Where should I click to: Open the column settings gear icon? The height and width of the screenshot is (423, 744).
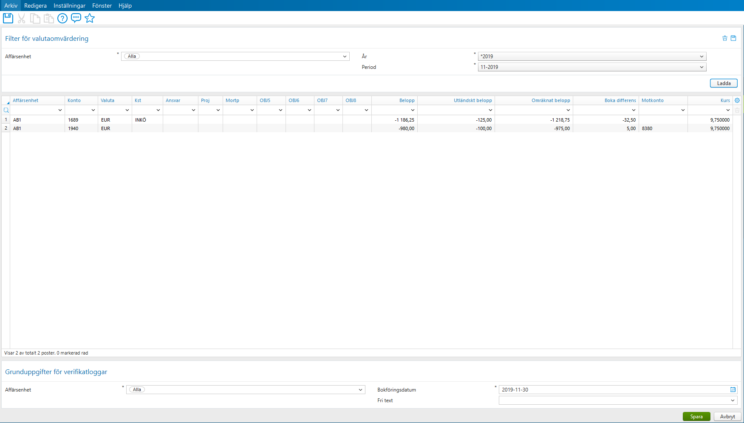pos(737,100)
